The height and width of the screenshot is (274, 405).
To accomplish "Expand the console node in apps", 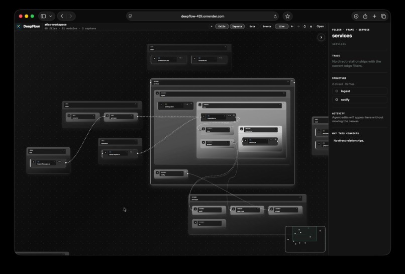I will [69, 116].
